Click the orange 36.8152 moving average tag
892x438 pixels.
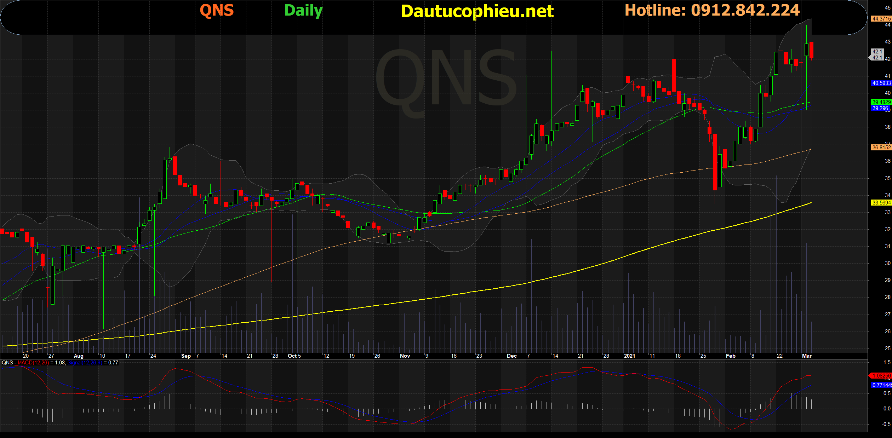[881, 148]
